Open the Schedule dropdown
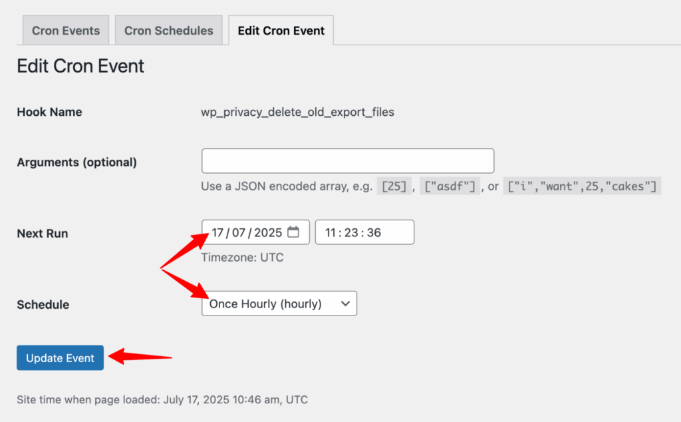Viewport: 681px width, 422px height. 279,303
